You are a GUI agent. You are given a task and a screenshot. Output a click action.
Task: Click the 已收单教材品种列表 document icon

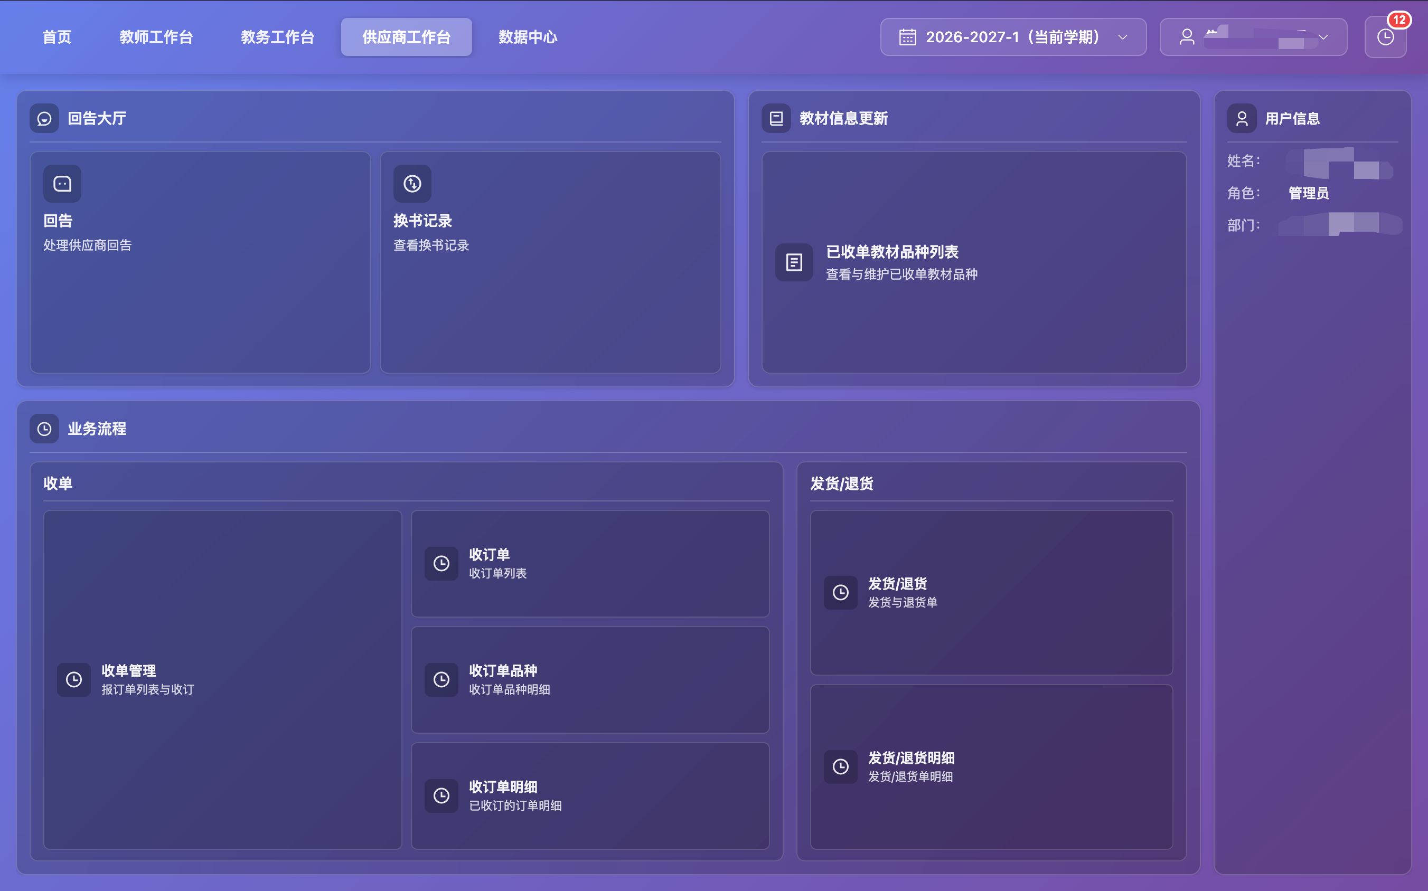pyautogui.click(x=794, y=262)
